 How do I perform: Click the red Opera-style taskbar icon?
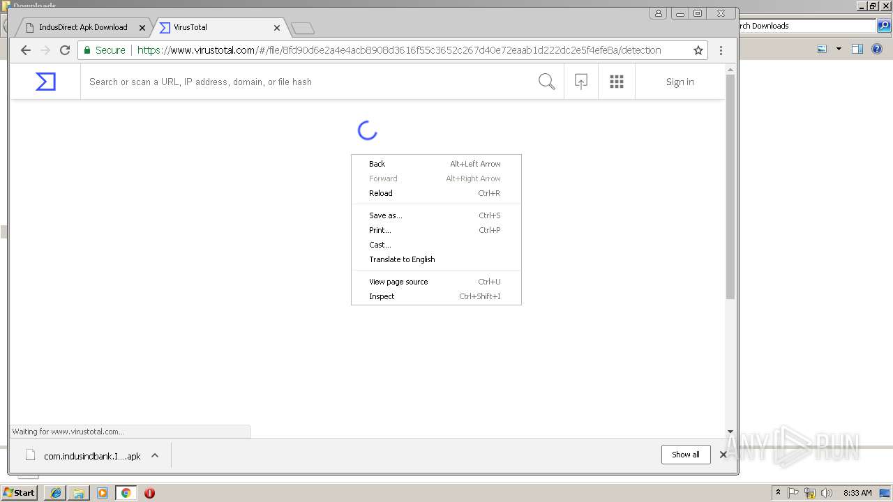[x=149, y=493]
